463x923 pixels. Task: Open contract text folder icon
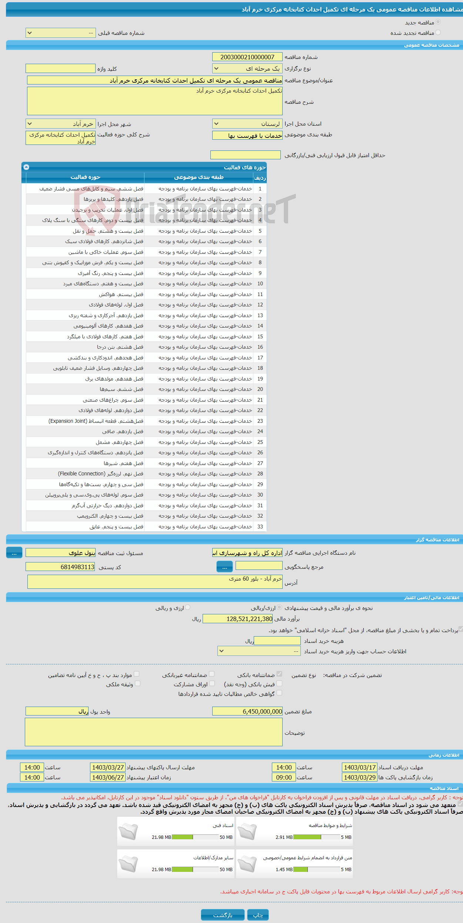(x=247, y=864)
